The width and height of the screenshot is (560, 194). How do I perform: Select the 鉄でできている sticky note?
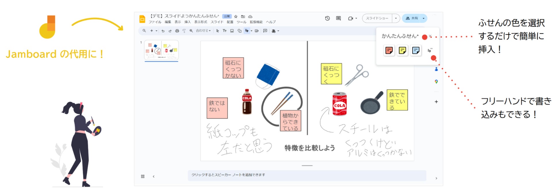(397, 100)
